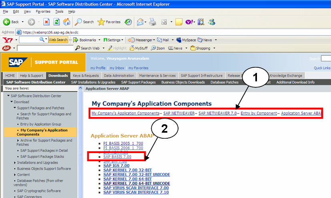
Task: Click the Yahoo logo on Yahoo toolbar
Action: (8, 40)
